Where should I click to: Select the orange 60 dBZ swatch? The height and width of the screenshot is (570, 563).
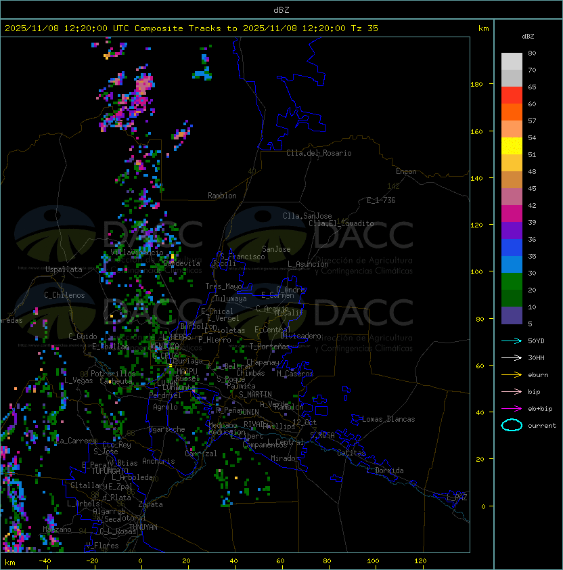pyautogui.click(x=512, y=112)
